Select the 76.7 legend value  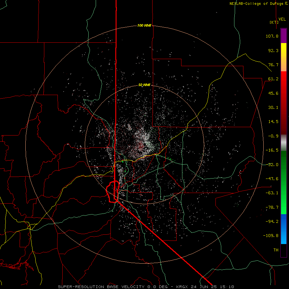point(273,65)
